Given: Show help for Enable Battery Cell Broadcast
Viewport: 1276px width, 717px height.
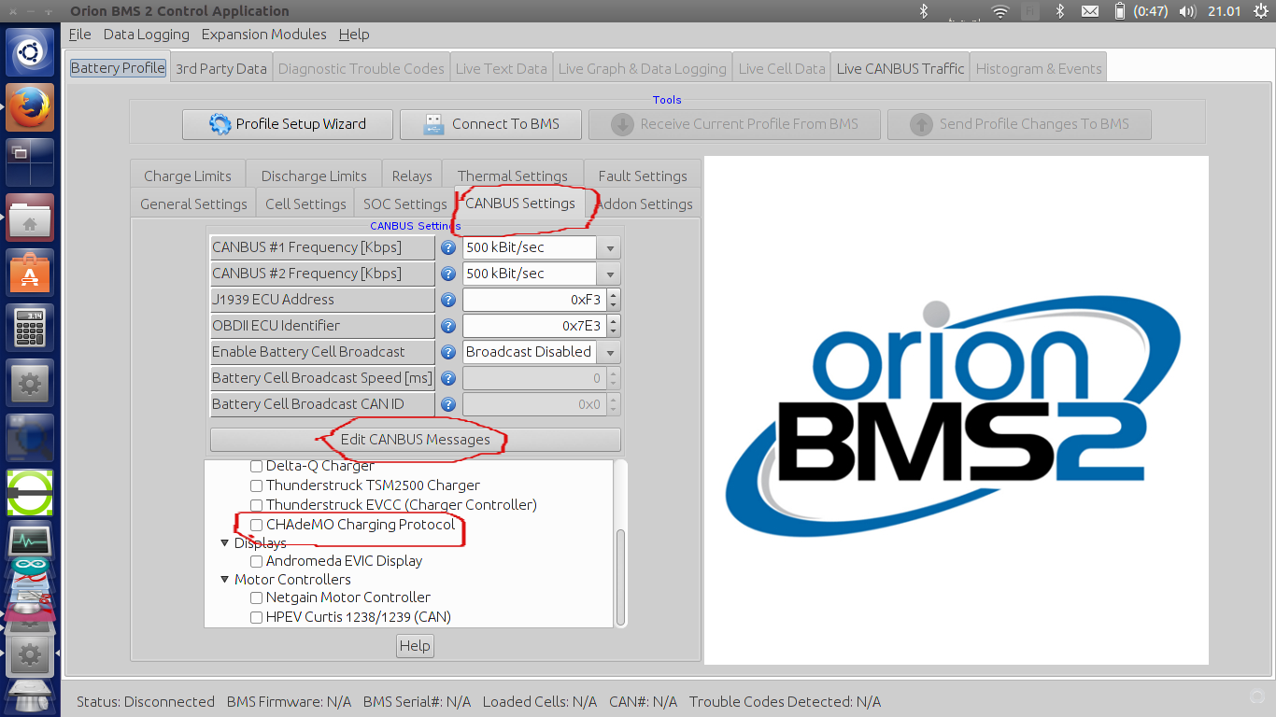Looking at the screenshot, I should point(448,352).
